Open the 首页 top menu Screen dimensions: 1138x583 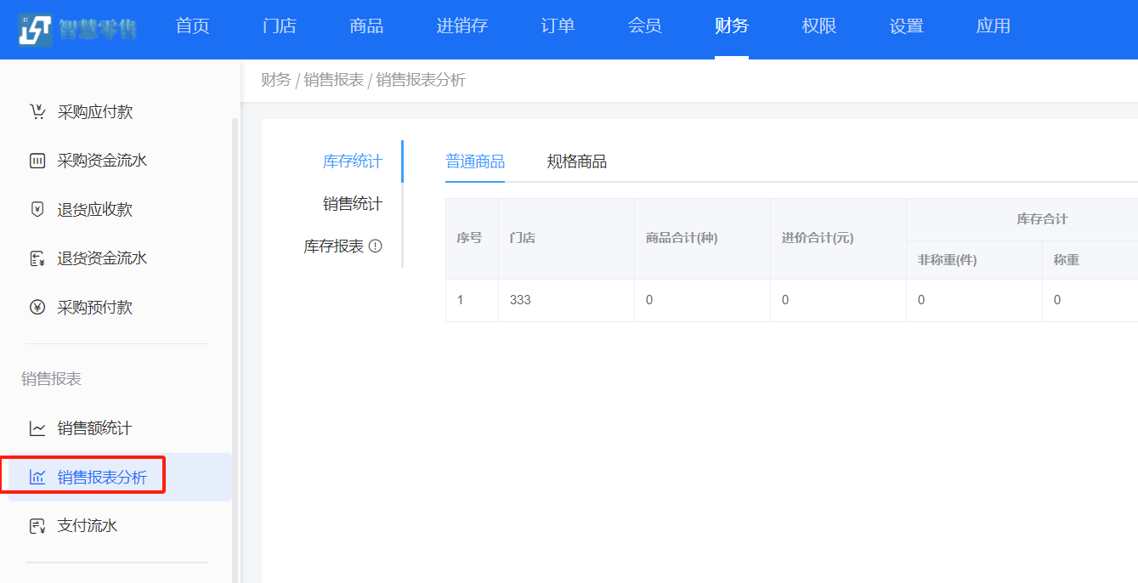tap(192, 26)
